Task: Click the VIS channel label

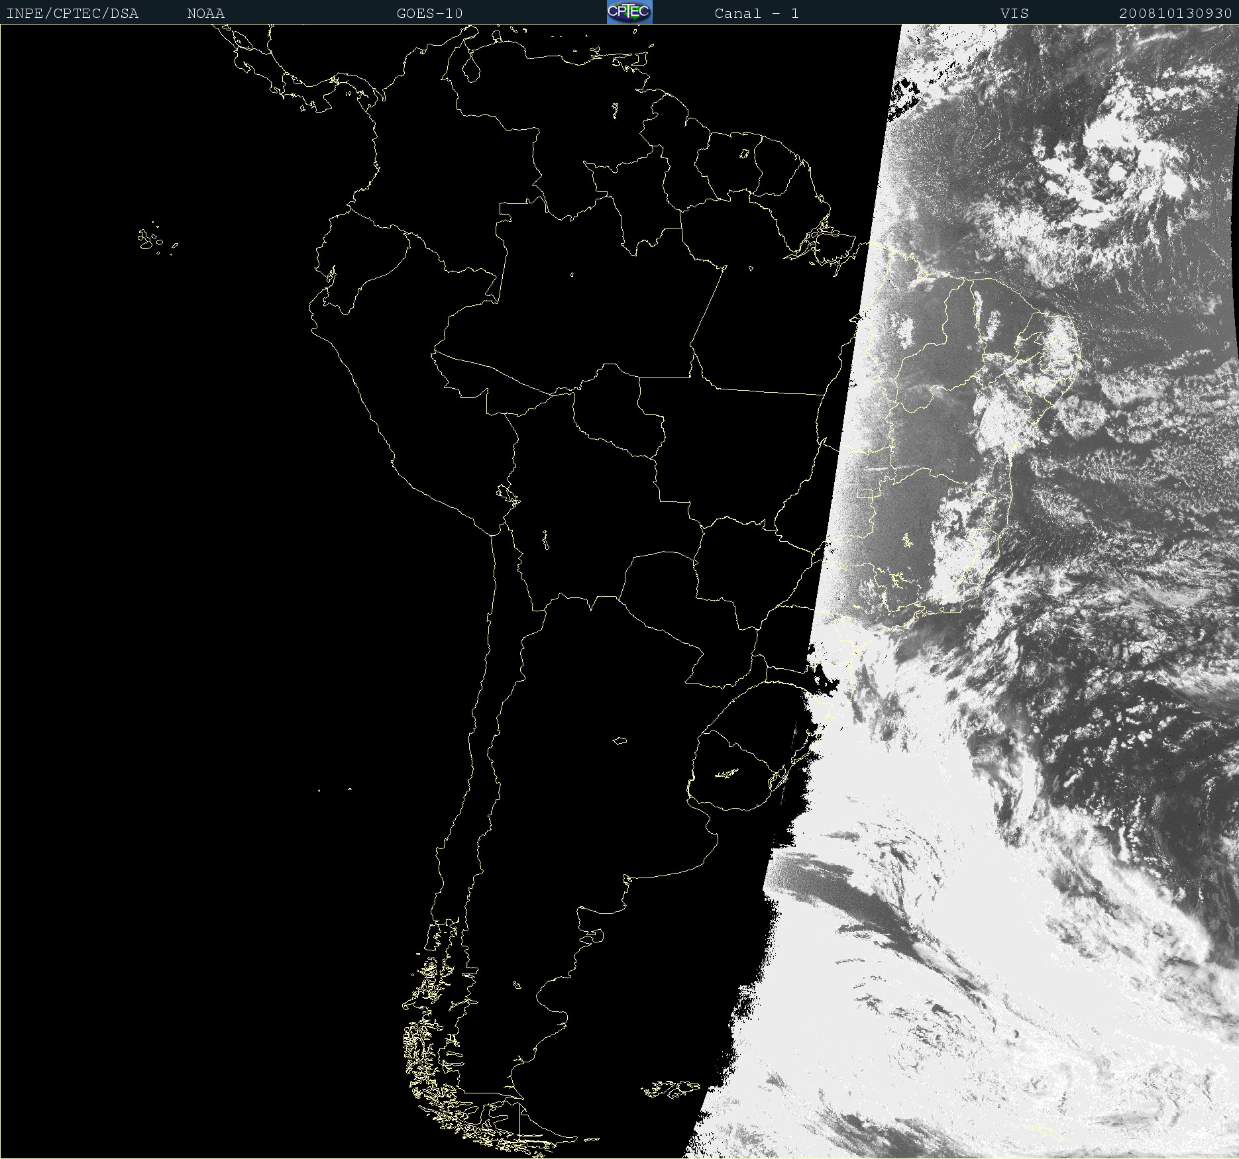Action: click(1014, 13)
